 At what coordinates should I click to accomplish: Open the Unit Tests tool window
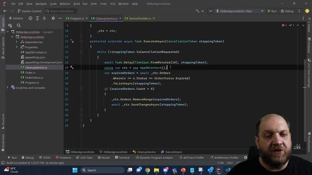tap(84, 157)
